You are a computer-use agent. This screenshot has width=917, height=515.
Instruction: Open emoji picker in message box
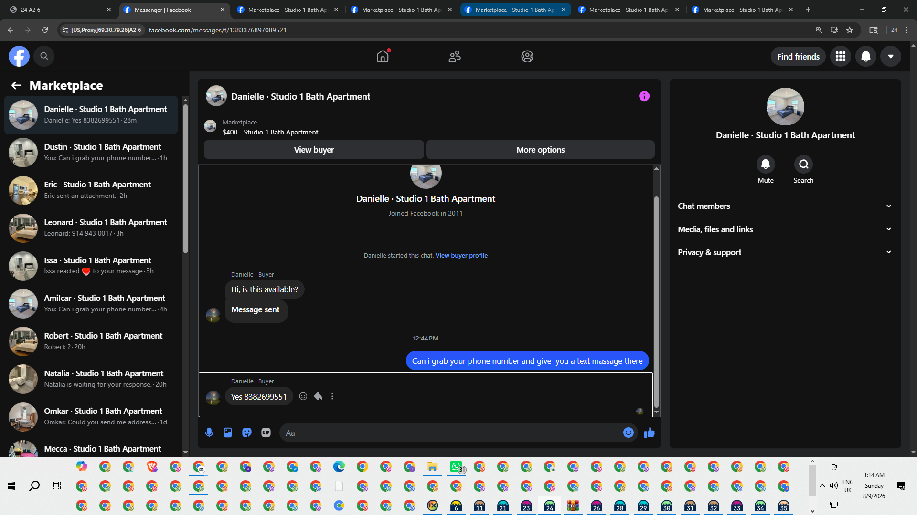629,433
